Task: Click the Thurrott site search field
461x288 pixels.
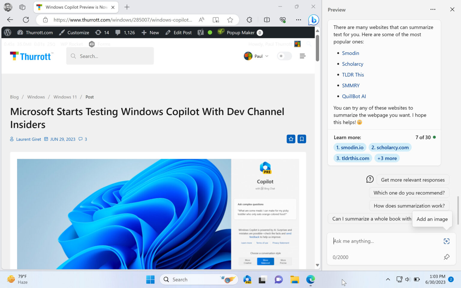Action: [x=110, y=56]
